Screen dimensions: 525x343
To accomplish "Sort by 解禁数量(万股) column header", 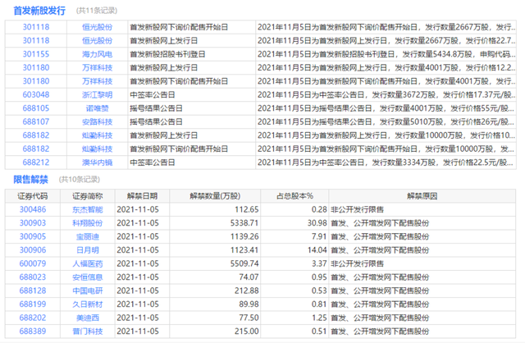I will (x=215, y=196).
